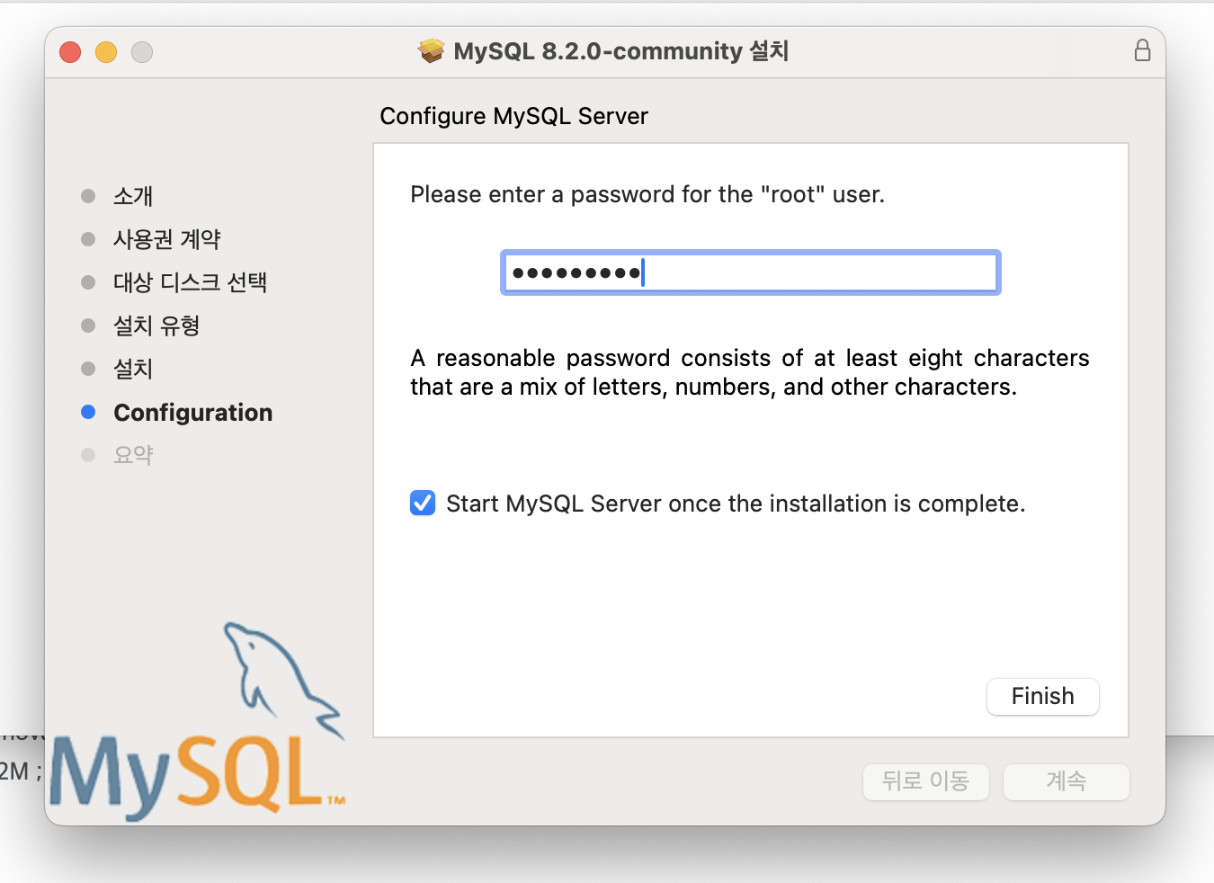
Task: Uncheck Start MySQL Server once installation completes
Action: click(x=423, y=503)
